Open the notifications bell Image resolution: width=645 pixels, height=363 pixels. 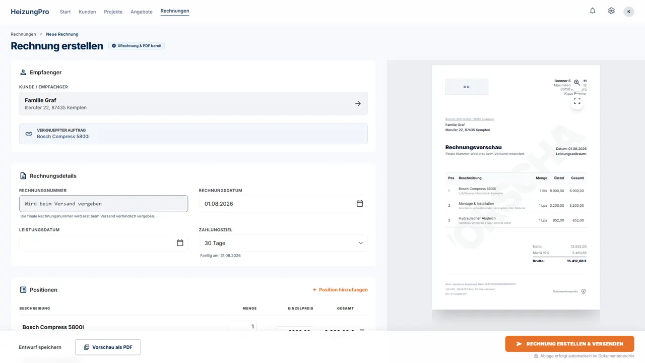pos(593,11)
